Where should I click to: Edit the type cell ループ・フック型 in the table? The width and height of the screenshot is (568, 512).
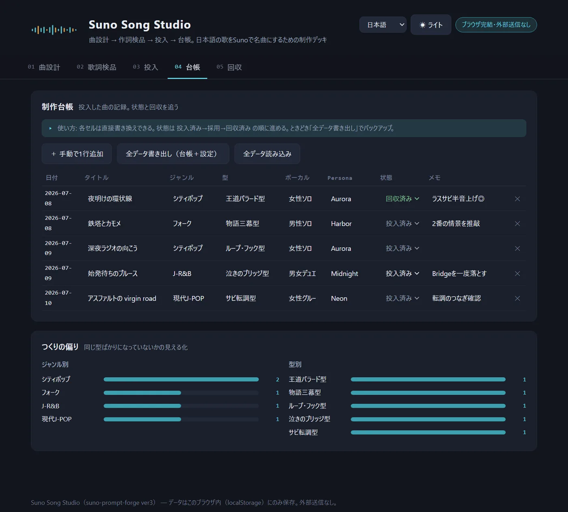click(x=250, y=248)
